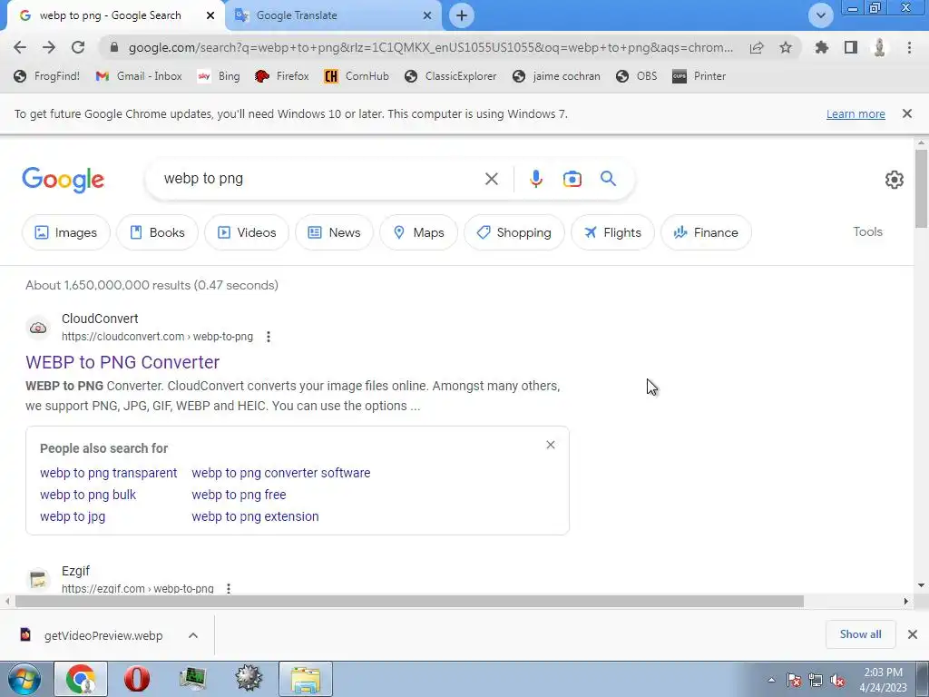
Task: Launch Opera from the taskbar
Action: pos(136,679)
